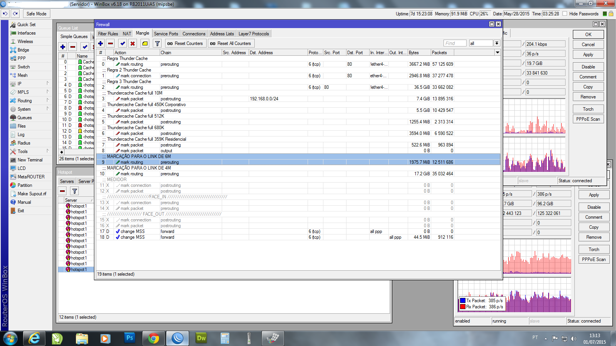
Task: Click the blue Tx Packet legend swatch
Action: (463, 301)
